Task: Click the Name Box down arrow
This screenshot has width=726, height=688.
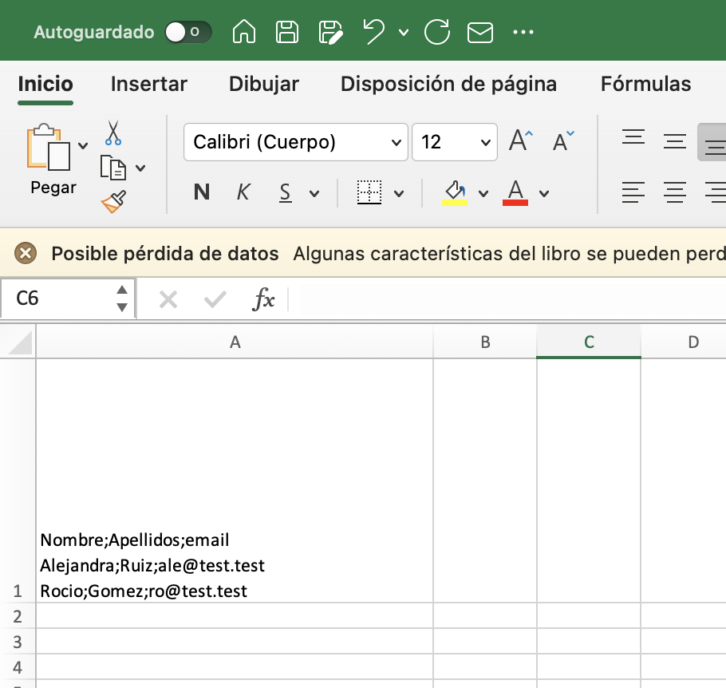Action: (x=122, y=307)
